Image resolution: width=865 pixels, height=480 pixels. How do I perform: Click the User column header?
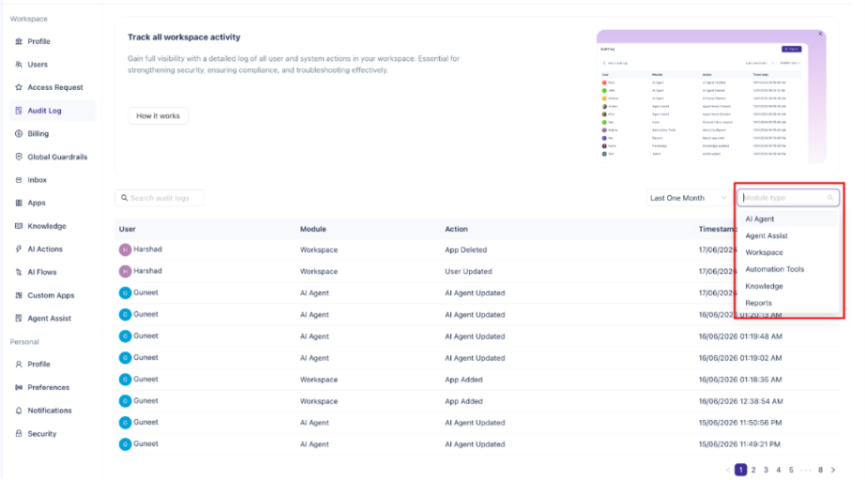[x=128, y=230]
